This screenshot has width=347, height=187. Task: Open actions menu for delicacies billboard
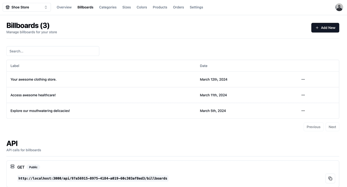[303, 111]
